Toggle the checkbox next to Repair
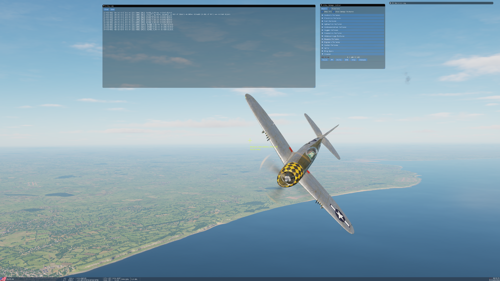Image resolution: width=500 pixels, height=281 pixels. pyautogui.click(x=330, y=8)
